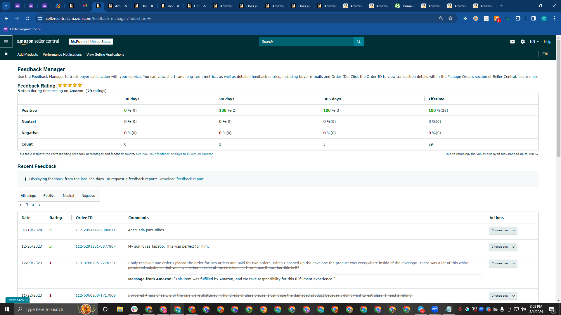Viewport: 561px width, 315px height.
Task: Click the Edit button
Action: pos(545,54)
